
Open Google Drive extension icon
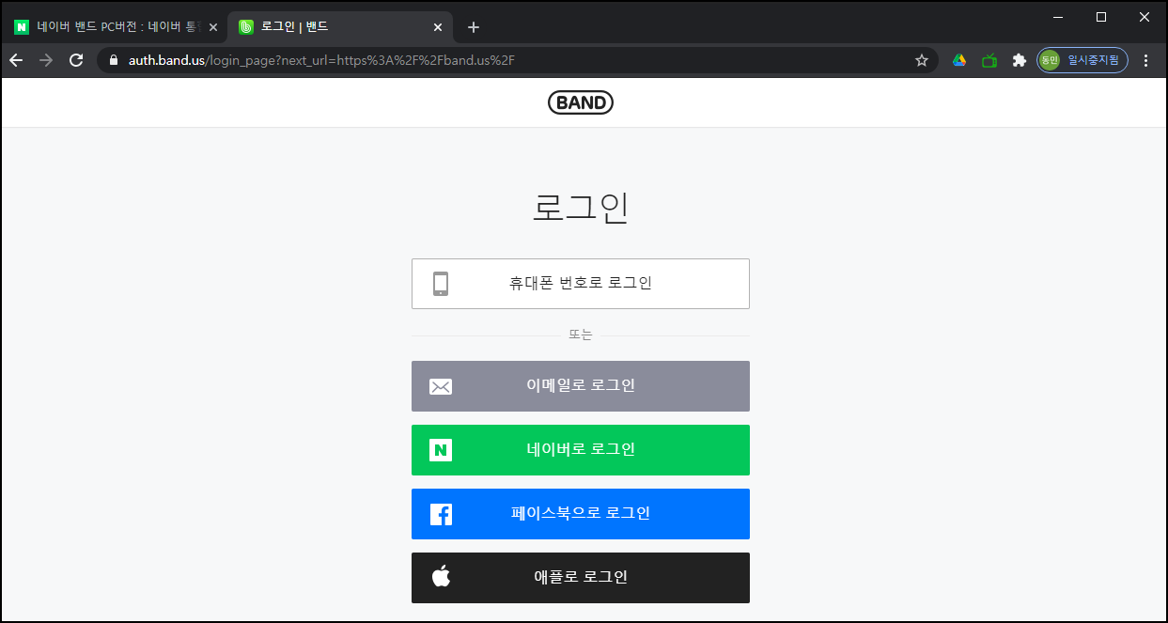click(x=959, y=60)
